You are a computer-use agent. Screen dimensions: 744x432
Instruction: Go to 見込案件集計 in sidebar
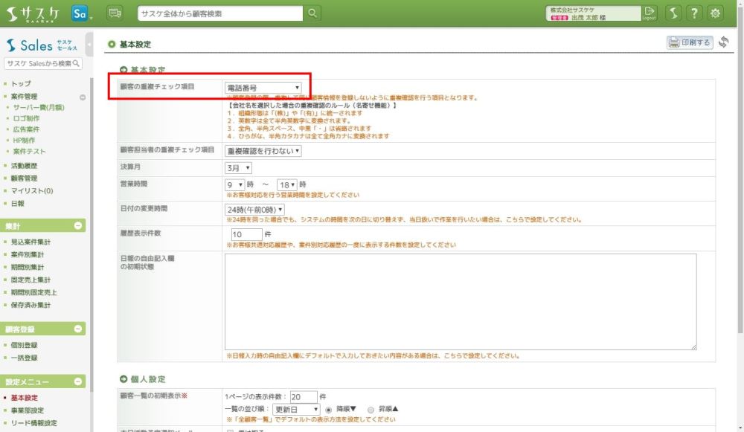pyautogui.click(x=31, y=242)
